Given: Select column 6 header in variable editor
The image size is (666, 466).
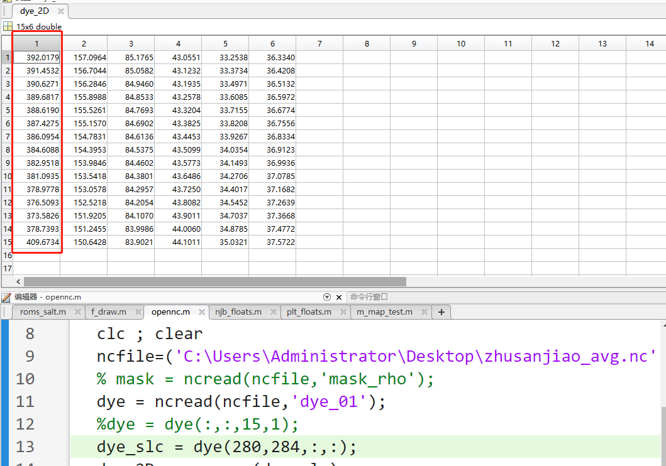Looking at the screenshot, I should pos(272,44).
